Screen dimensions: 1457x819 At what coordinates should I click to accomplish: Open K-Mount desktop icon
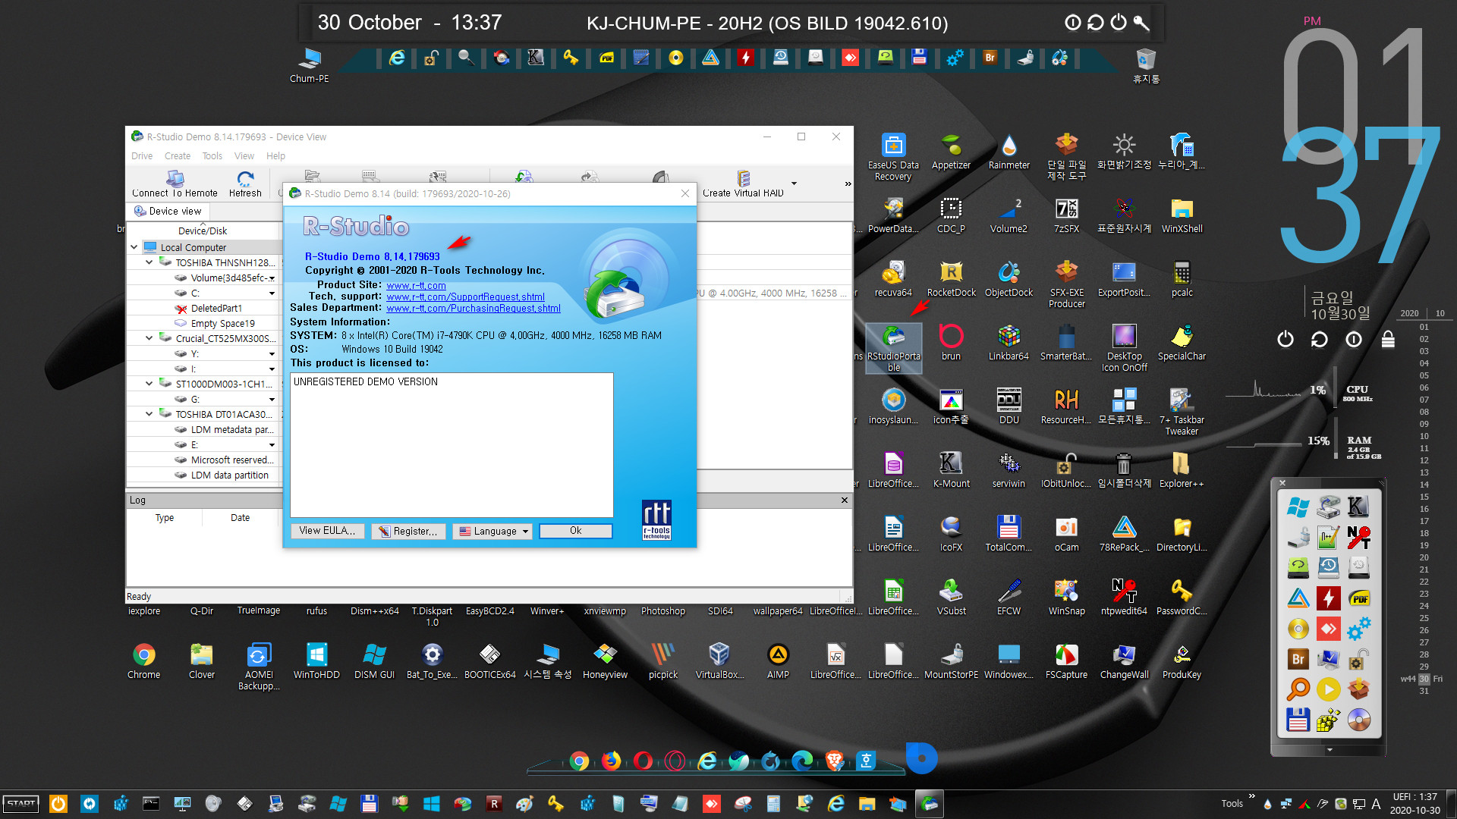pyautogui.click(x=951, y=470)
